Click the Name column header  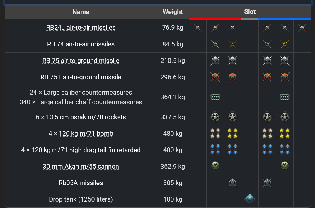[81, 12]
